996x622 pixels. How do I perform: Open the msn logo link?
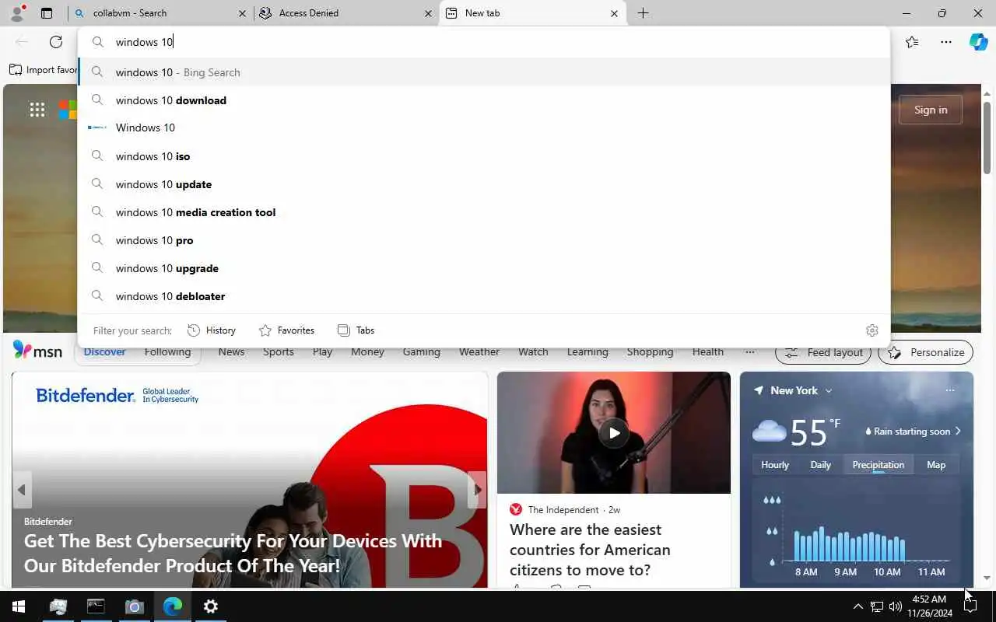(37, 351)
